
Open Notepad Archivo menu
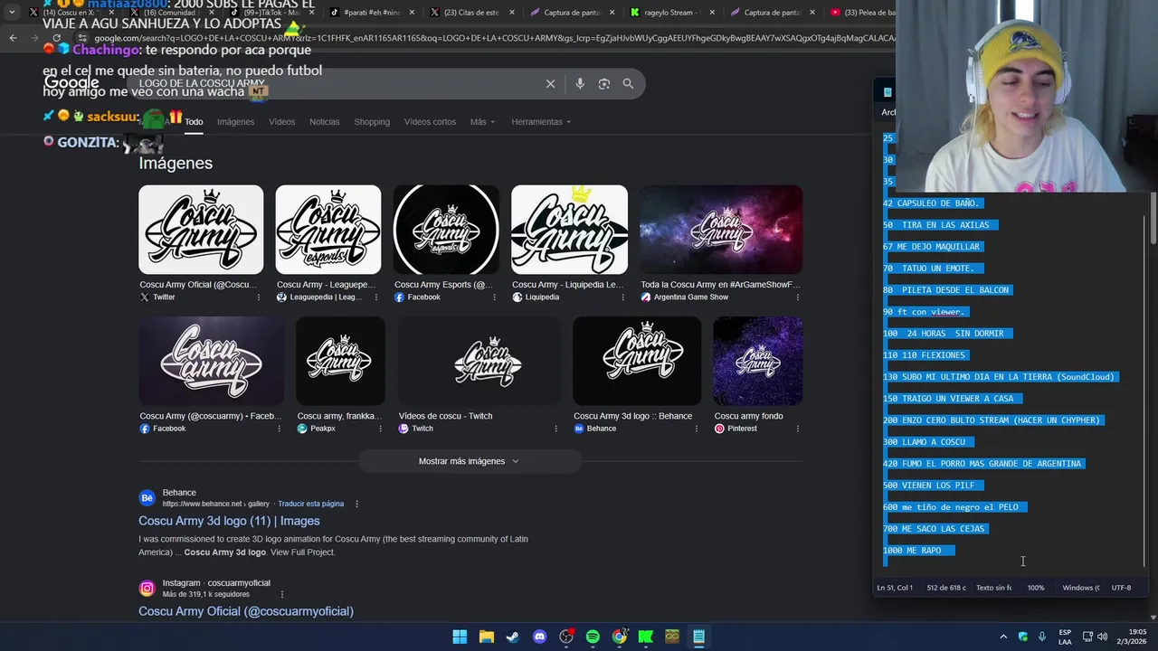click(888, 112)
